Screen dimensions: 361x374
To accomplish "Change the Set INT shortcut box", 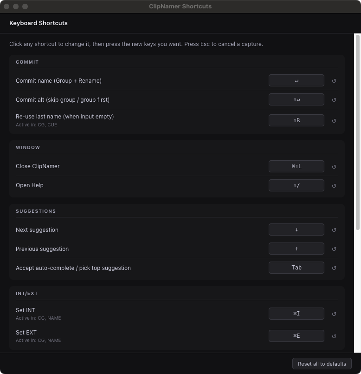I will 296,314.
